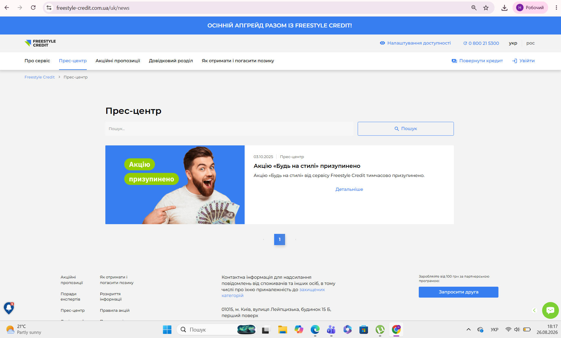This screenshot has width=561, height=338.
Task: Click the browser forward arrow
Action: (x=20, y=8)
